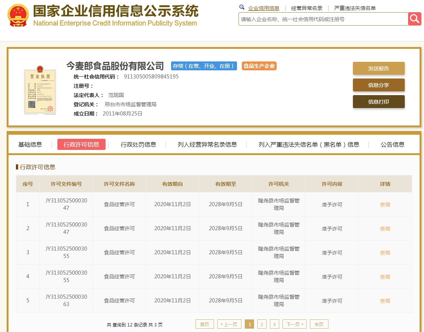Click 有效期自 column header
Image resolution: width=424 pixels, height=332 pixels.
[x=173, y=184]
